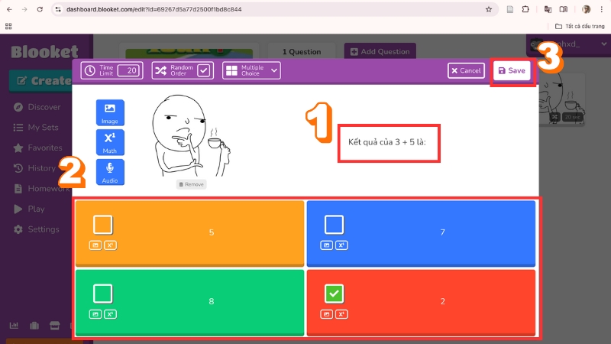Click the question text box
611x344 pixels.
(389, 141)
